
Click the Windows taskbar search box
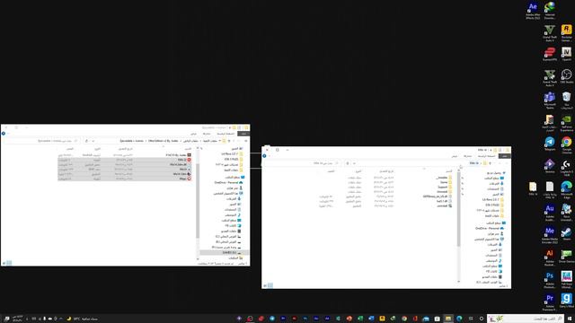click(x=526, y=319)
